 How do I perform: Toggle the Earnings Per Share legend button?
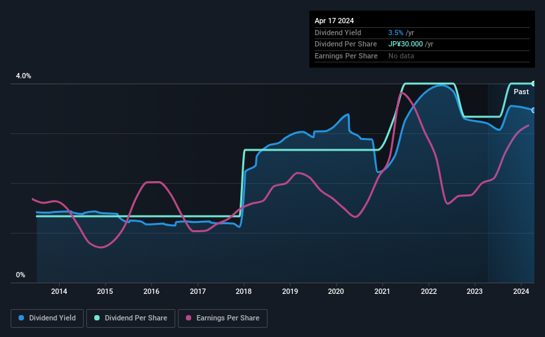click(x=222, y=318)
